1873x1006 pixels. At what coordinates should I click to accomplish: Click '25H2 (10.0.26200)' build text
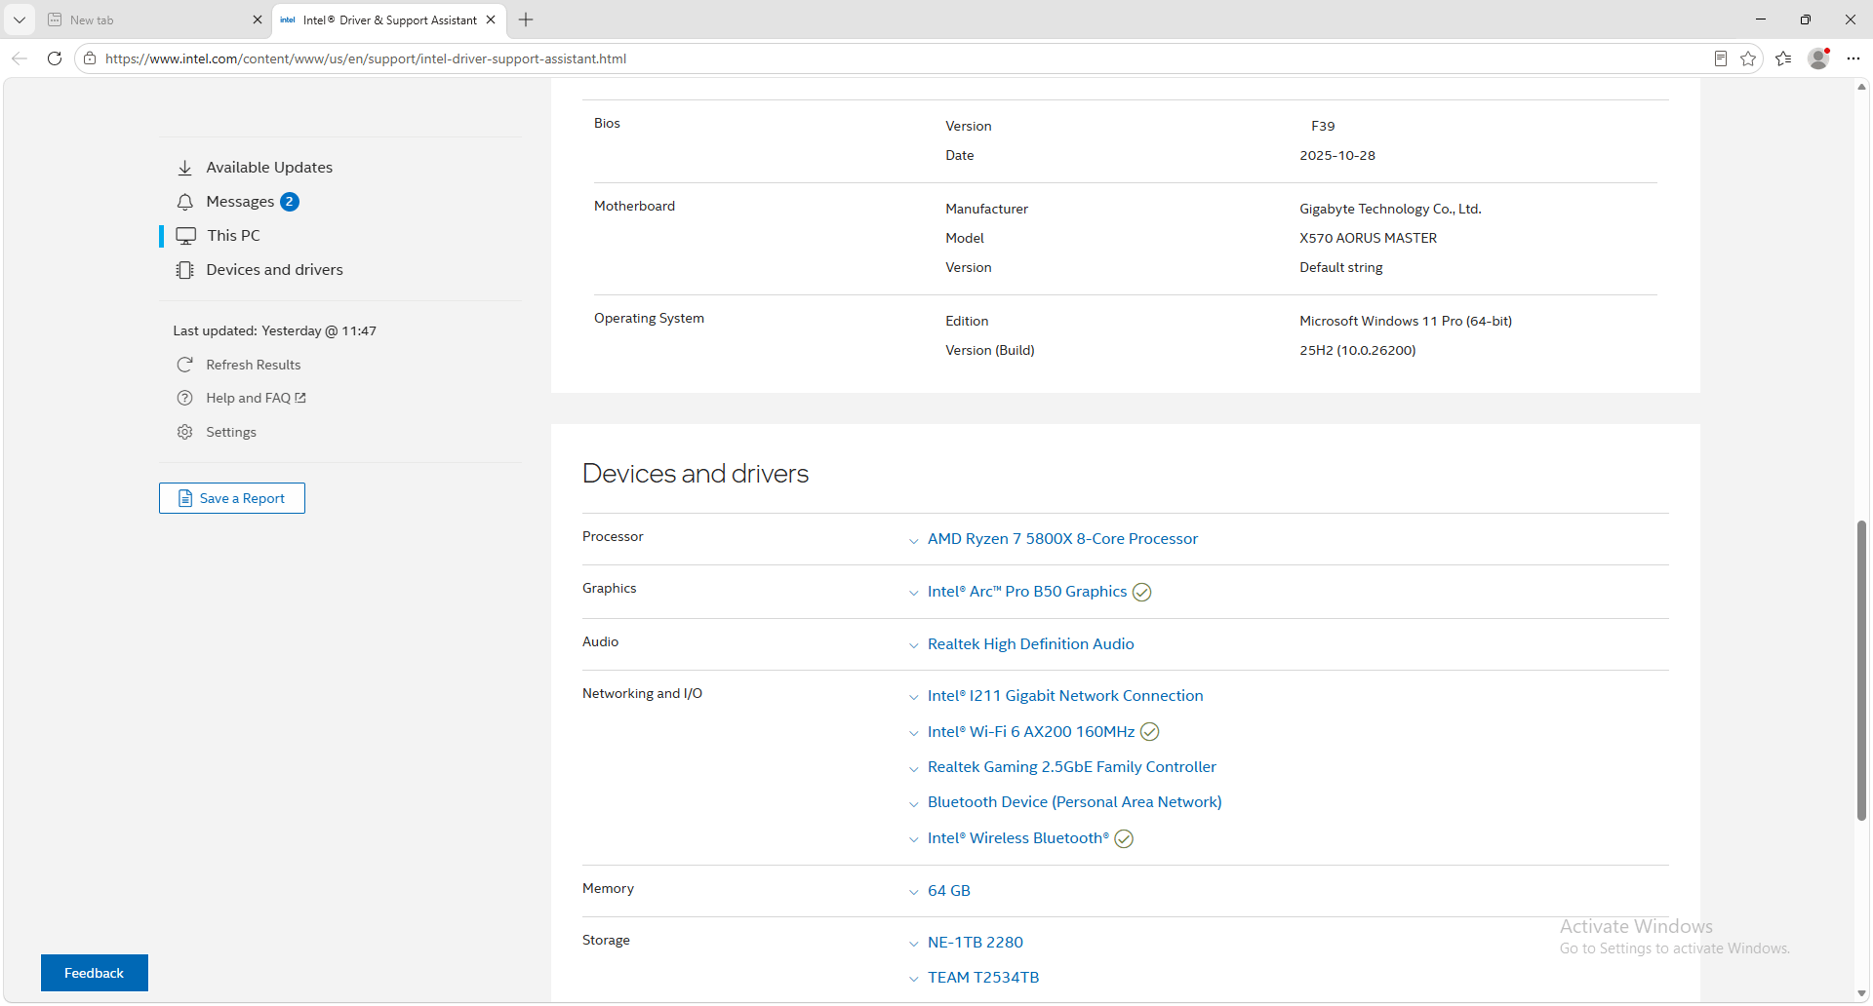1357,350
